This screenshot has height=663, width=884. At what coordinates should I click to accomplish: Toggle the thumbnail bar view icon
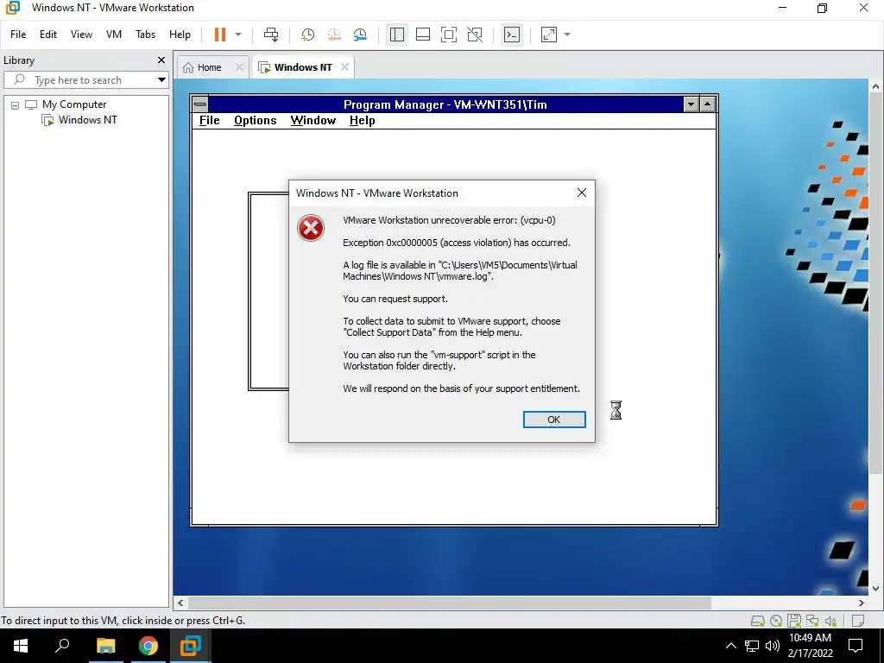pos(423,35)
